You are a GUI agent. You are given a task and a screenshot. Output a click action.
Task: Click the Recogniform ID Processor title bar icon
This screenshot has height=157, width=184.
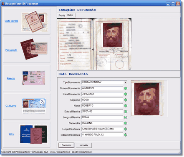(x=3, y=3)
